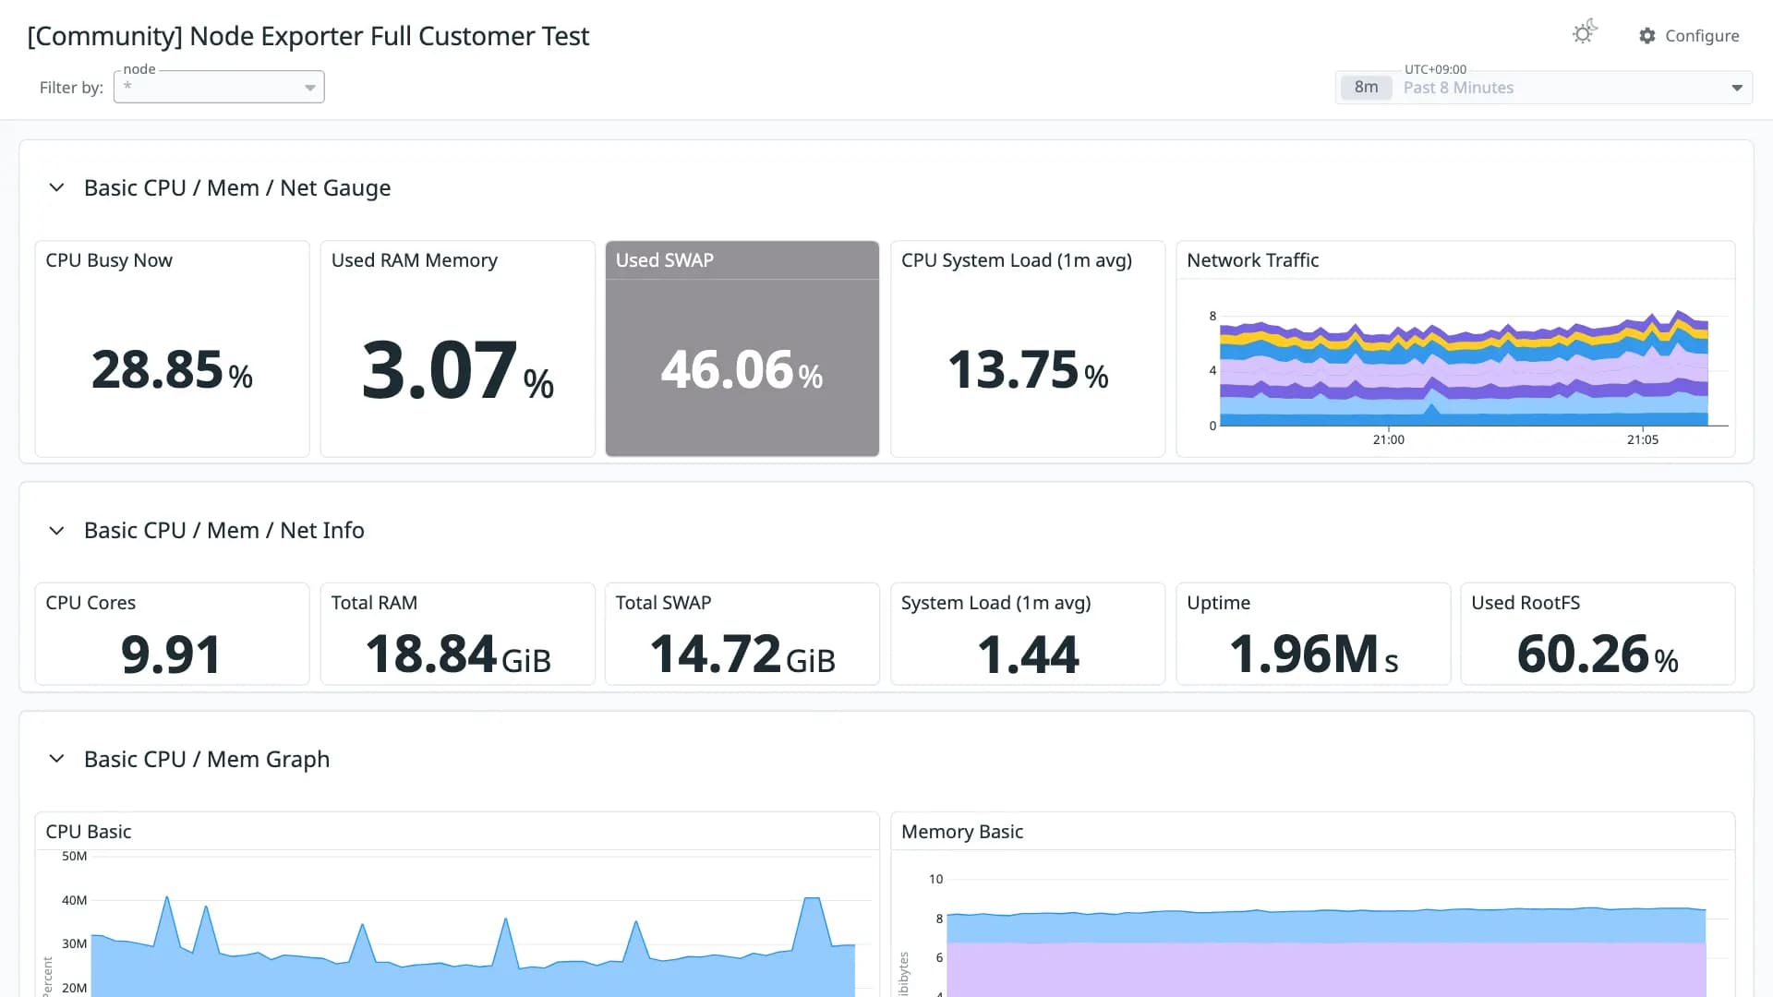Select the CPU Cores widget title
This screenshot has width=1773, height=997.
point(90,603)
